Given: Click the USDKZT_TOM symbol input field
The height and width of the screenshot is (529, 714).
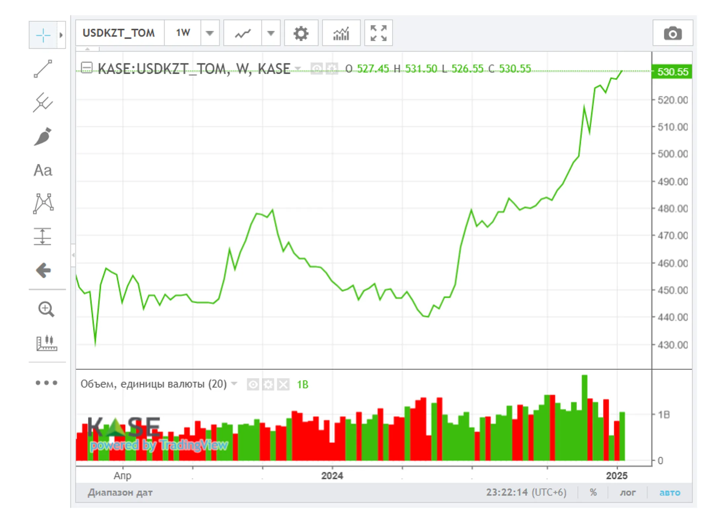Looking at the screenshot, I should [x=119, y=33].
